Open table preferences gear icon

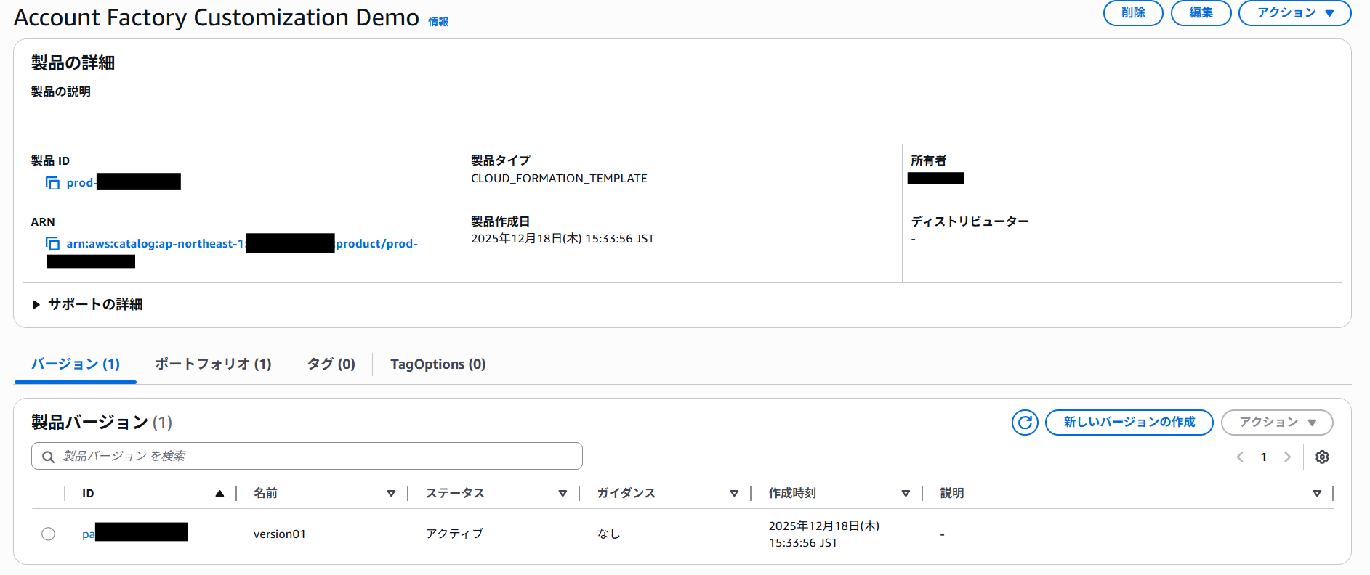pos(1322,457)
